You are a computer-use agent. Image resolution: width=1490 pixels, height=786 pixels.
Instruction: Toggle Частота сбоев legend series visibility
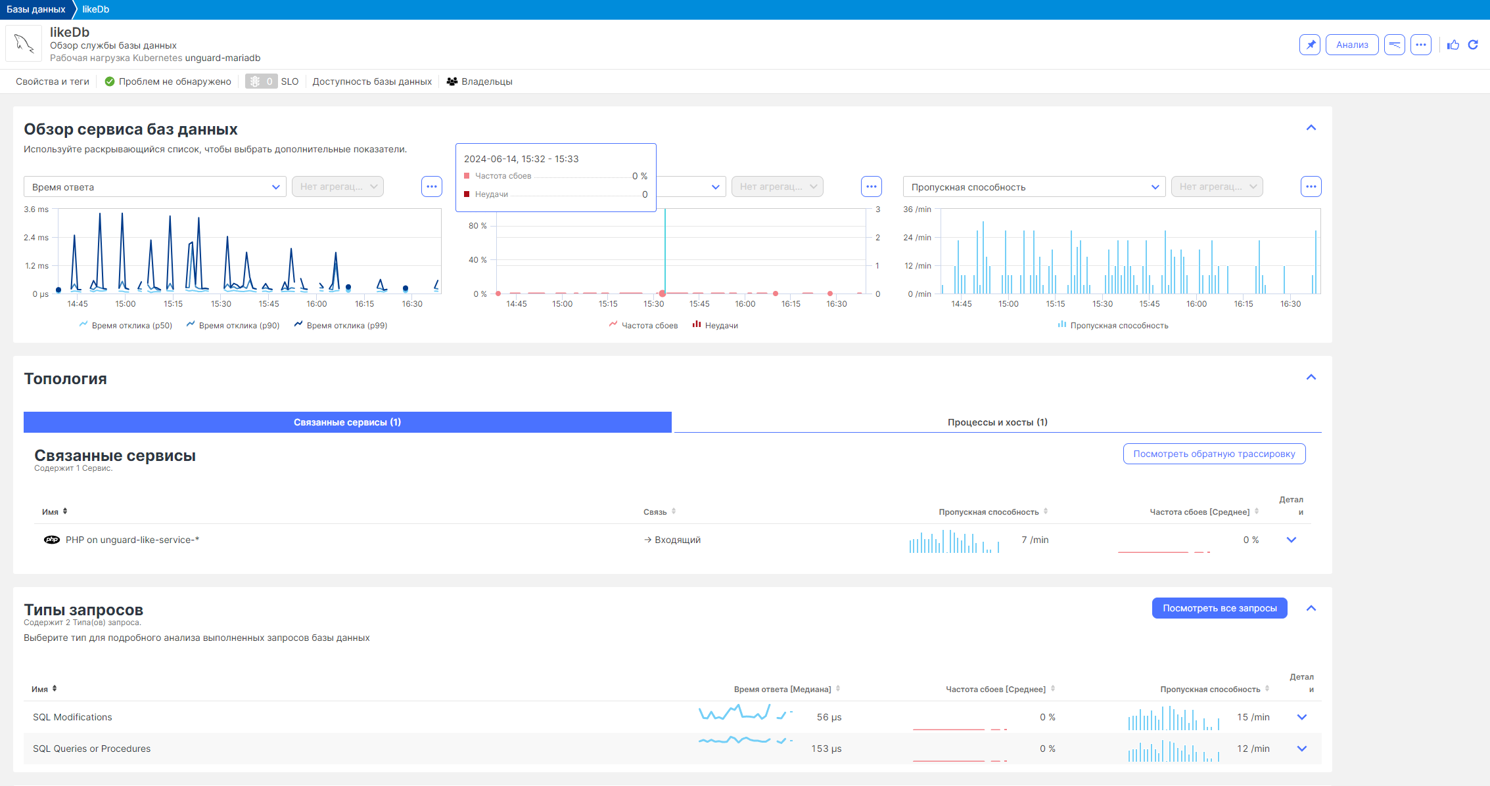click(x=643, y=325)
